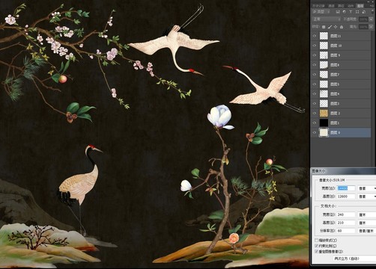Toggle visibility of selected layer 图层 0
Image resolution: width=376 pixels, height=269 pixels.
pos(315,132)
